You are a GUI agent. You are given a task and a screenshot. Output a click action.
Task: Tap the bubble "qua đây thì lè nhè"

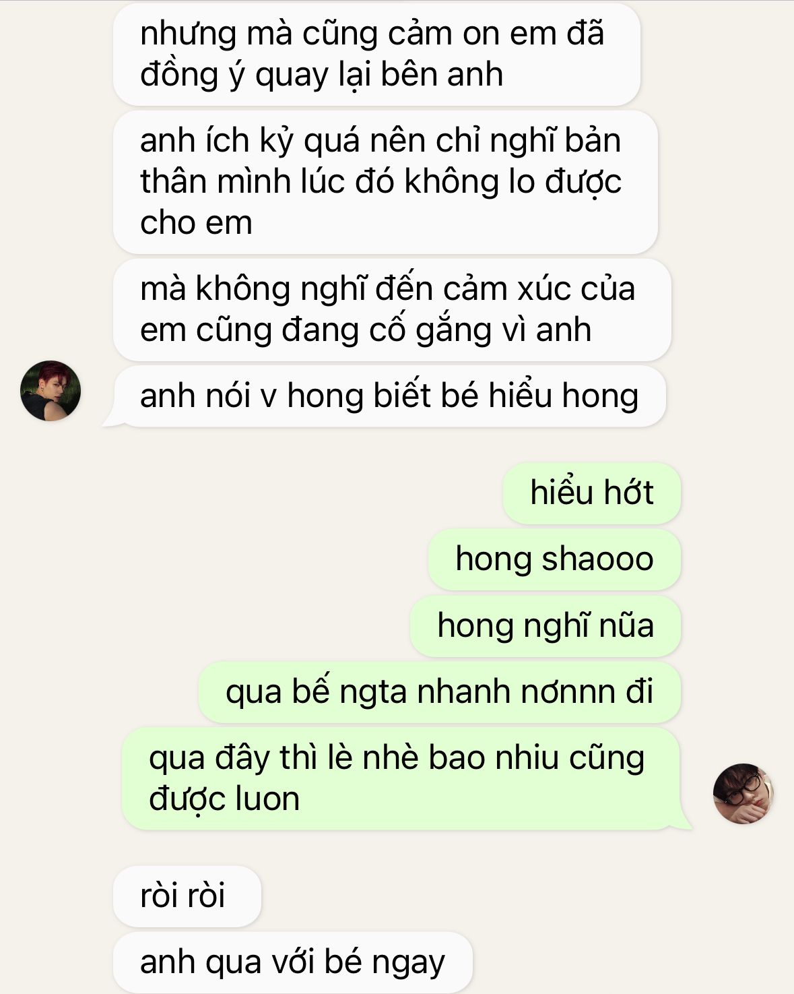[x=401, y=778]
